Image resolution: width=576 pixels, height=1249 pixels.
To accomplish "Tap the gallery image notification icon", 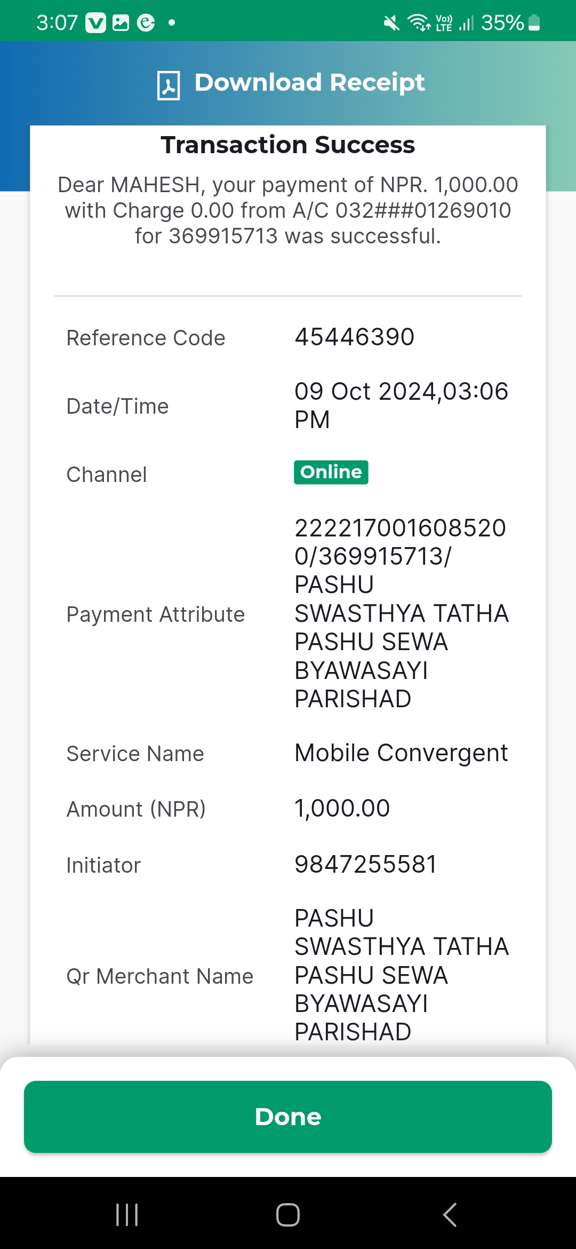I will (x=121, y=23).
